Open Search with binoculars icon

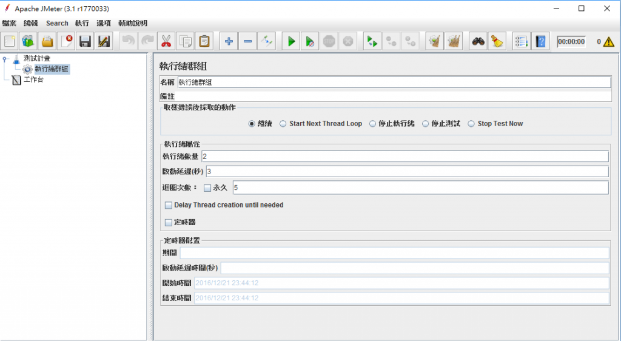(478, 41)
